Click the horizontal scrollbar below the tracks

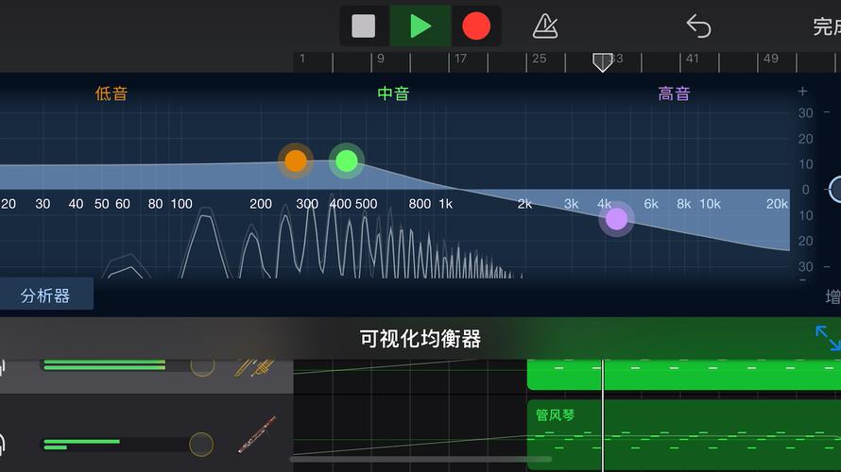[420, 459]
